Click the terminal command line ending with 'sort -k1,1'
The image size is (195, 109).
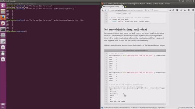45,20
